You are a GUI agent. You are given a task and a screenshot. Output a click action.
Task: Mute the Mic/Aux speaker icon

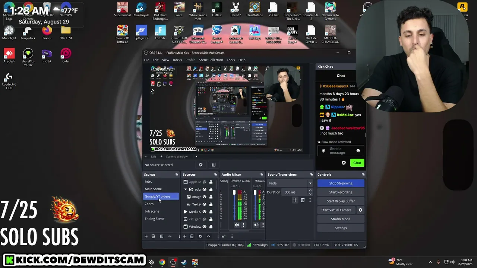click(256, 225)
